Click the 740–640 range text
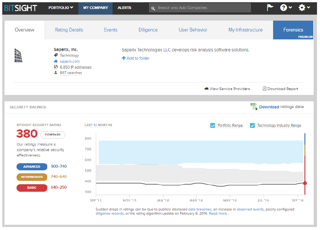The width and height of the screenshot is (320, 230). [x=59, y=176]
